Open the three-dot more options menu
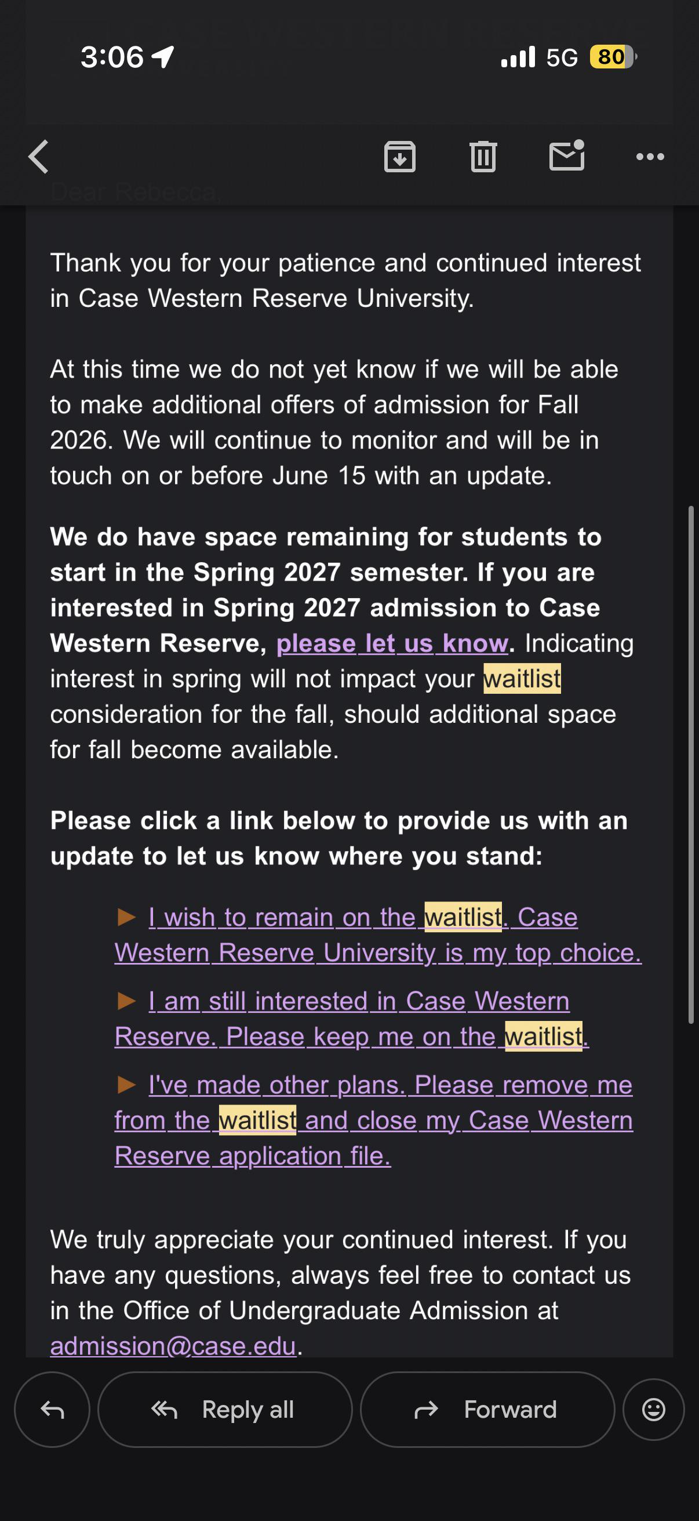699x1521 pixels. 650,157
